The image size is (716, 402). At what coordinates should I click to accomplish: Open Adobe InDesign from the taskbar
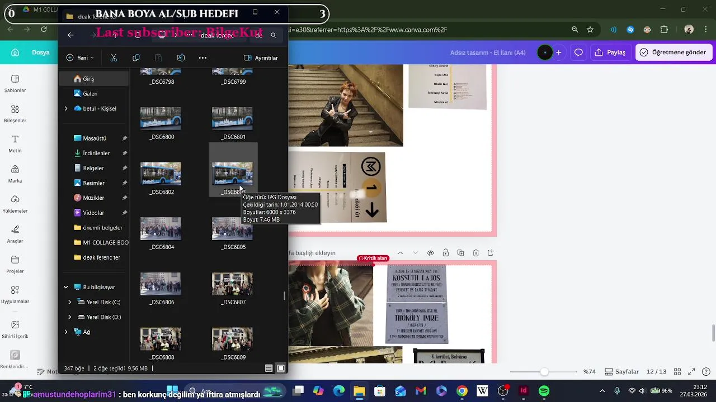coord(524,391)
